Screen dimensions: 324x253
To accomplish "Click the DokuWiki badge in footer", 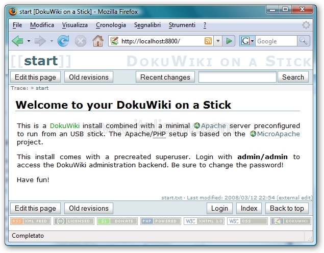I will click(291, 221).
